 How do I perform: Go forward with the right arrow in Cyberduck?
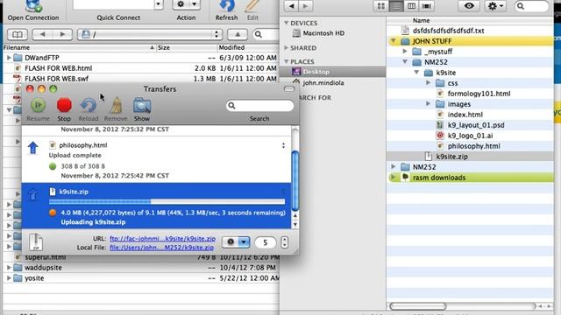click(62, 35)
